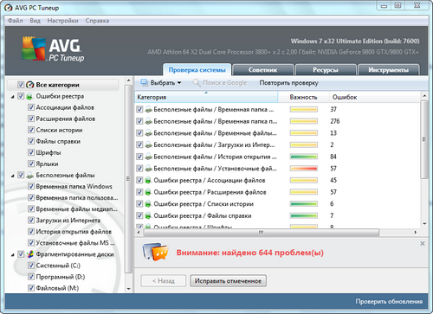Uncheck Расширения файлов in the tree
Screen dimensions: 433x314
coord(31,119)
